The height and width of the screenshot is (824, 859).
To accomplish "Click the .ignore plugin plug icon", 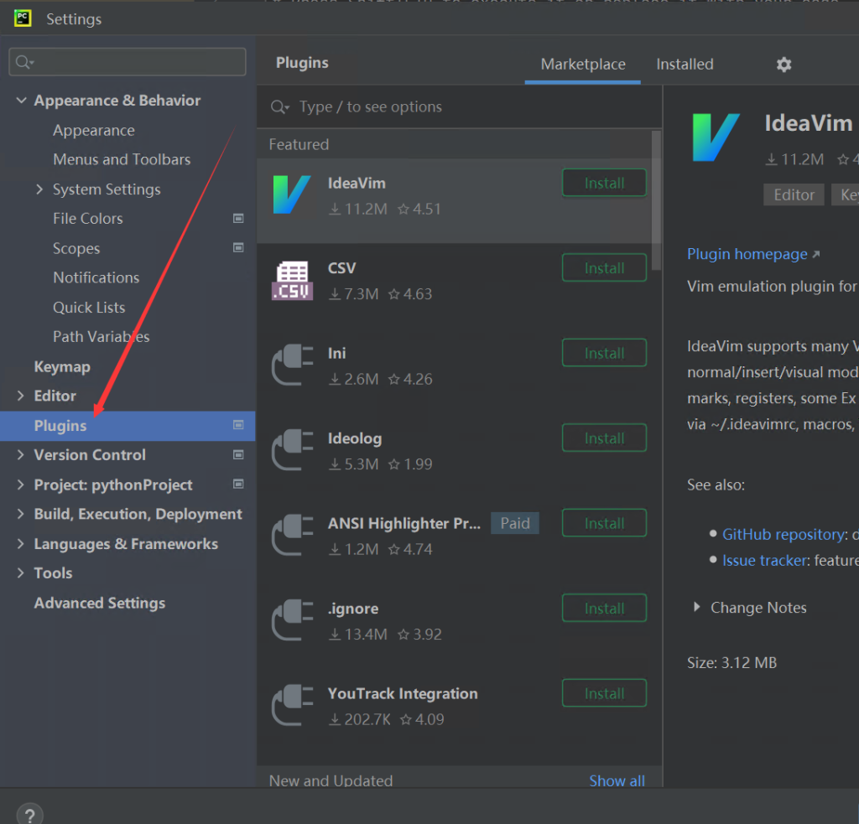I will tap(292, 620).
